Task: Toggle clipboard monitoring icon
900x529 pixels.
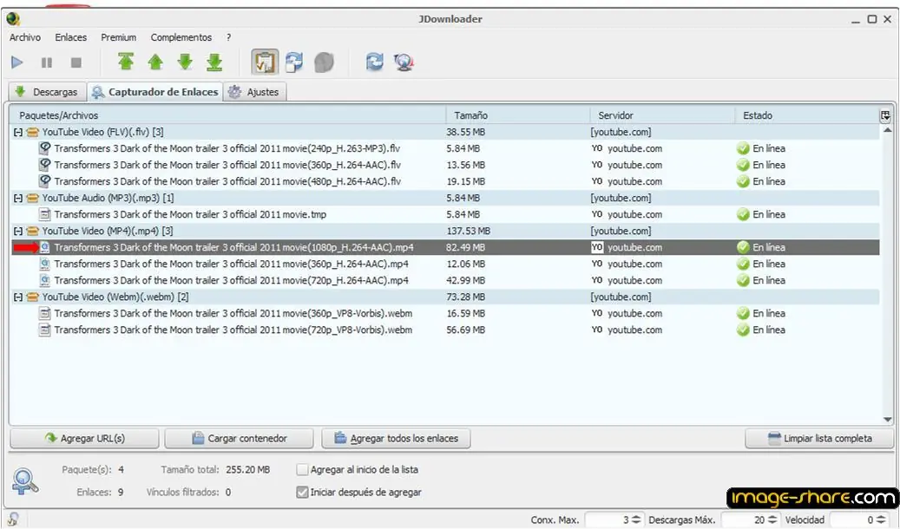Action: [265, 62]
